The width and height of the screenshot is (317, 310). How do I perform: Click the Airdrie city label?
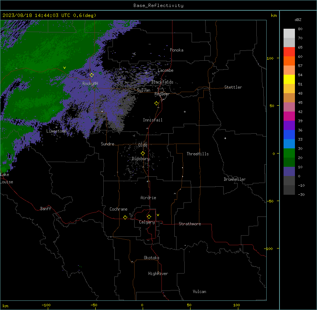click(148, 198)
